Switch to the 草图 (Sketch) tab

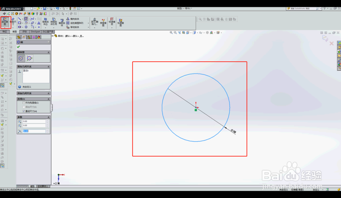[x=14, y=32]
